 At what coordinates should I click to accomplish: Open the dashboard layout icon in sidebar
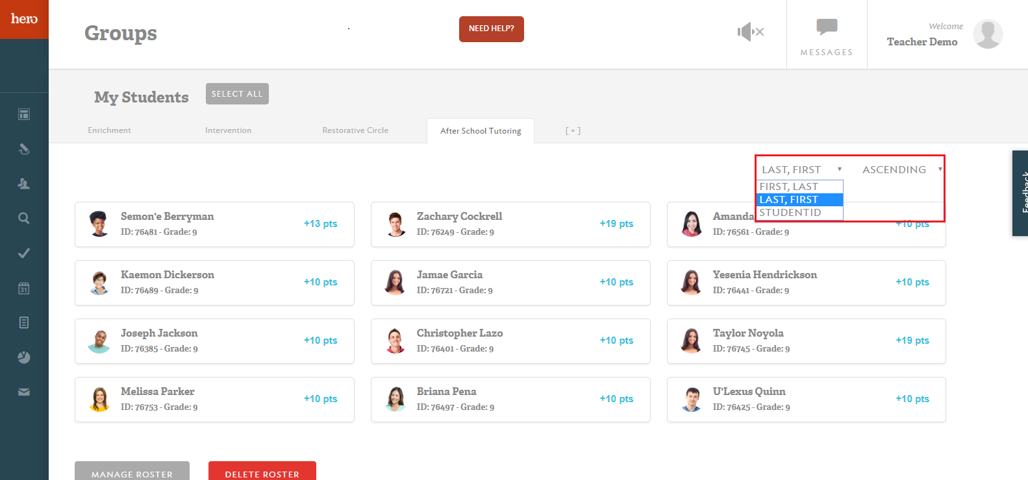[24, 115]
